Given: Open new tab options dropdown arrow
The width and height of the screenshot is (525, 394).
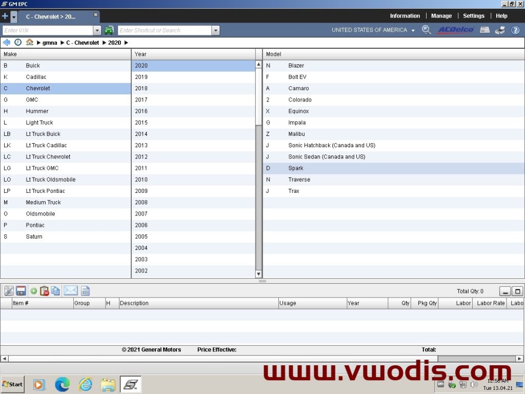Looking at the screenshot, I should tap(14, 16).
